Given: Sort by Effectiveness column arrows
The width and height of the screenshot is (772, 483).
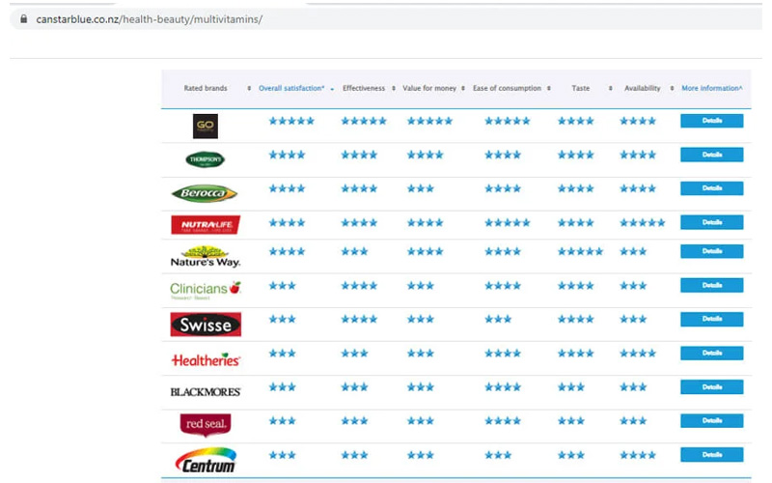Looking at the screenshot, I should pyautogui.click(x=394, y=88).
